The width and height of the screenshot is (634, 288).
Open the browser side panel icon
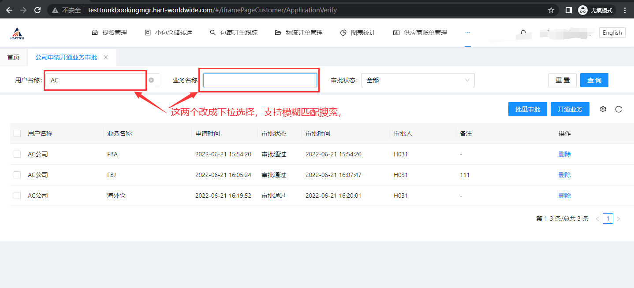[x=569, y=10]
